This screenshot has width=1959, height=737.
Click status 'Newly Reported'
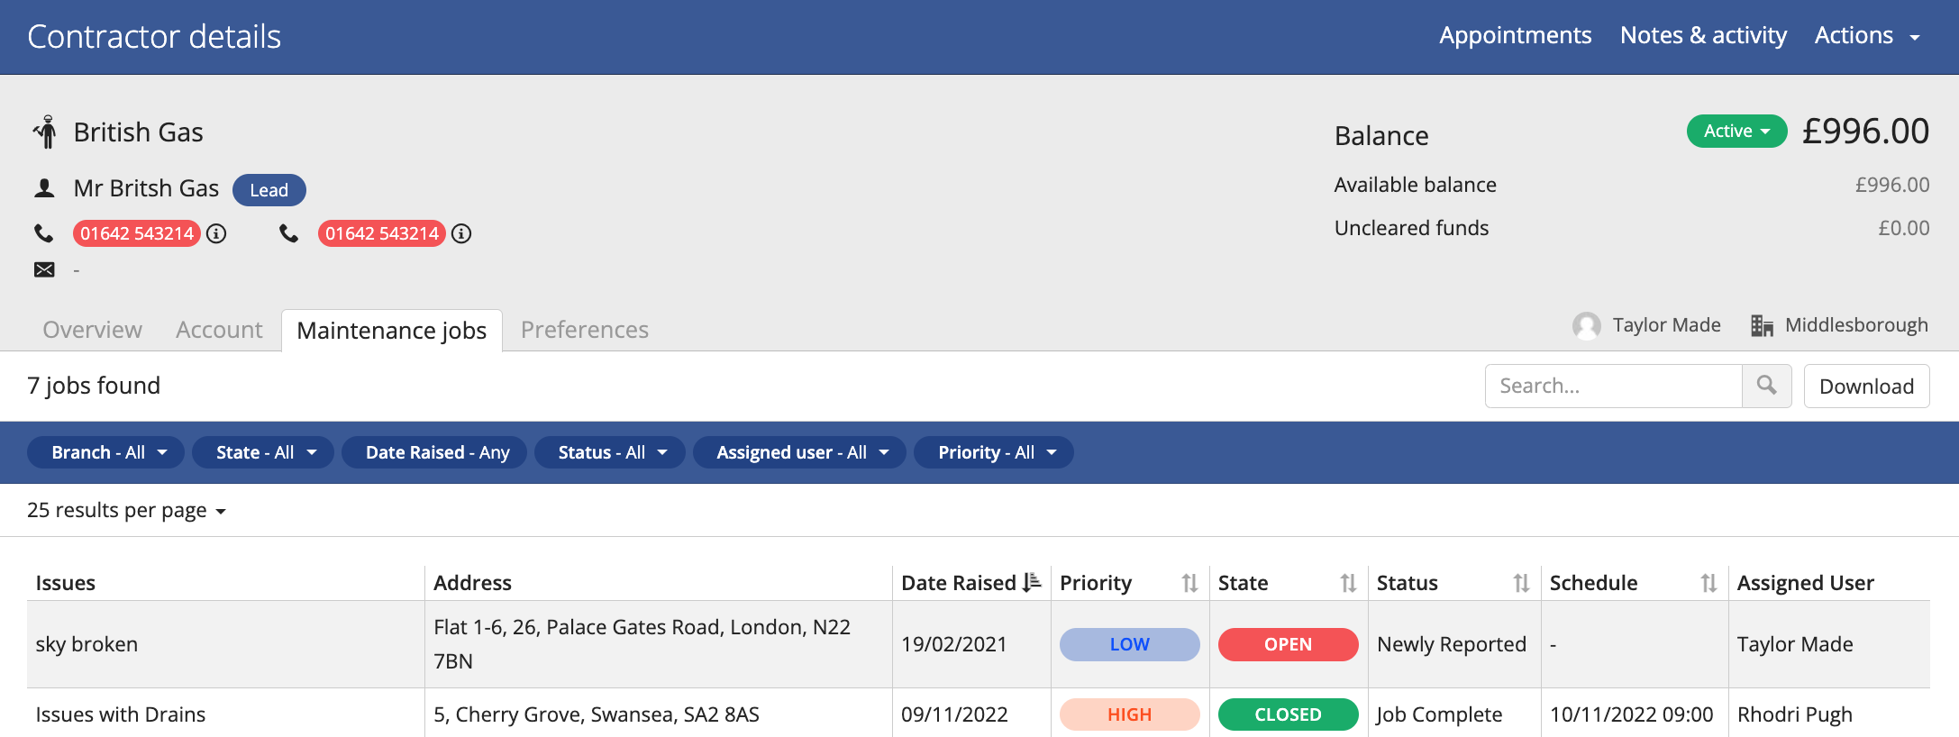[x=1452, y=644]
